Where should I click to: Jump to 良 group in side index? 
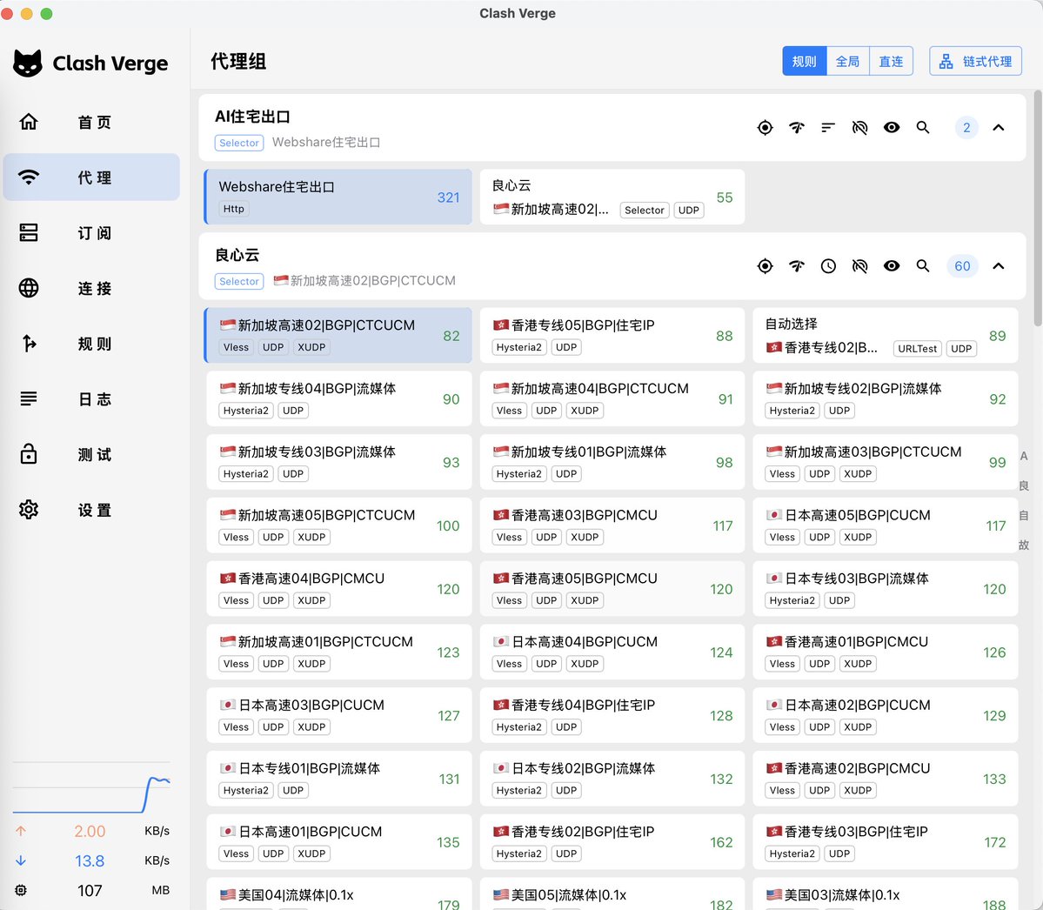(1024, 485)
